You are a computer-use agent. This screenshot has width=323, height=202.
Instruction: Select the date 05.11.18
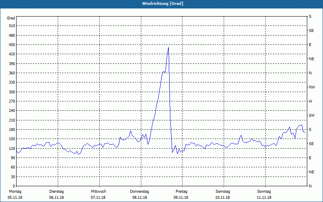coord(15,198)
